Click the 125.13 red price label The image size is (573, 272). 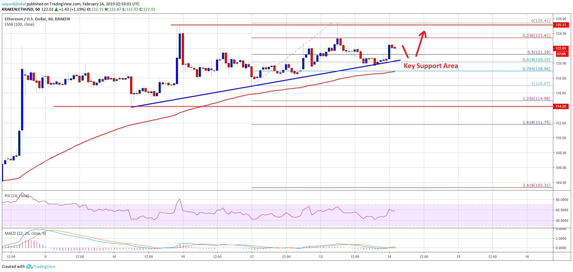pos(561,25)
